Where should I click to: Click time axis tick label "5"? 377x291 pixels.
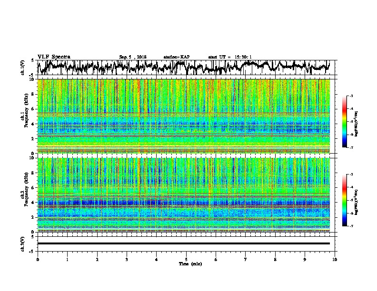pos(186,260)
